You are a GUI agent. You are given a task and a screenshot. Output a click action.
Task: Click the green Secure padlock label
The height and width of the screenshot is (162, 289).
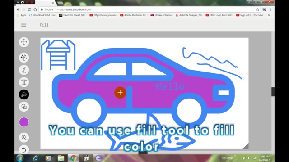click(47, 9)
